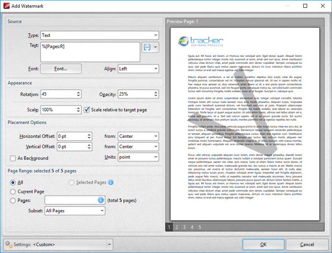Switch preview to page 2
The width and height of the screenshot is (332, 253).
pos(177,227)
